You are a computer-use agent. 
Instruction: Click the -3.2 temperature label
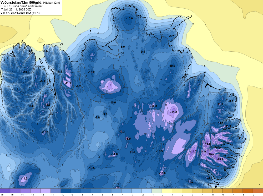click(x=51, y=114)
